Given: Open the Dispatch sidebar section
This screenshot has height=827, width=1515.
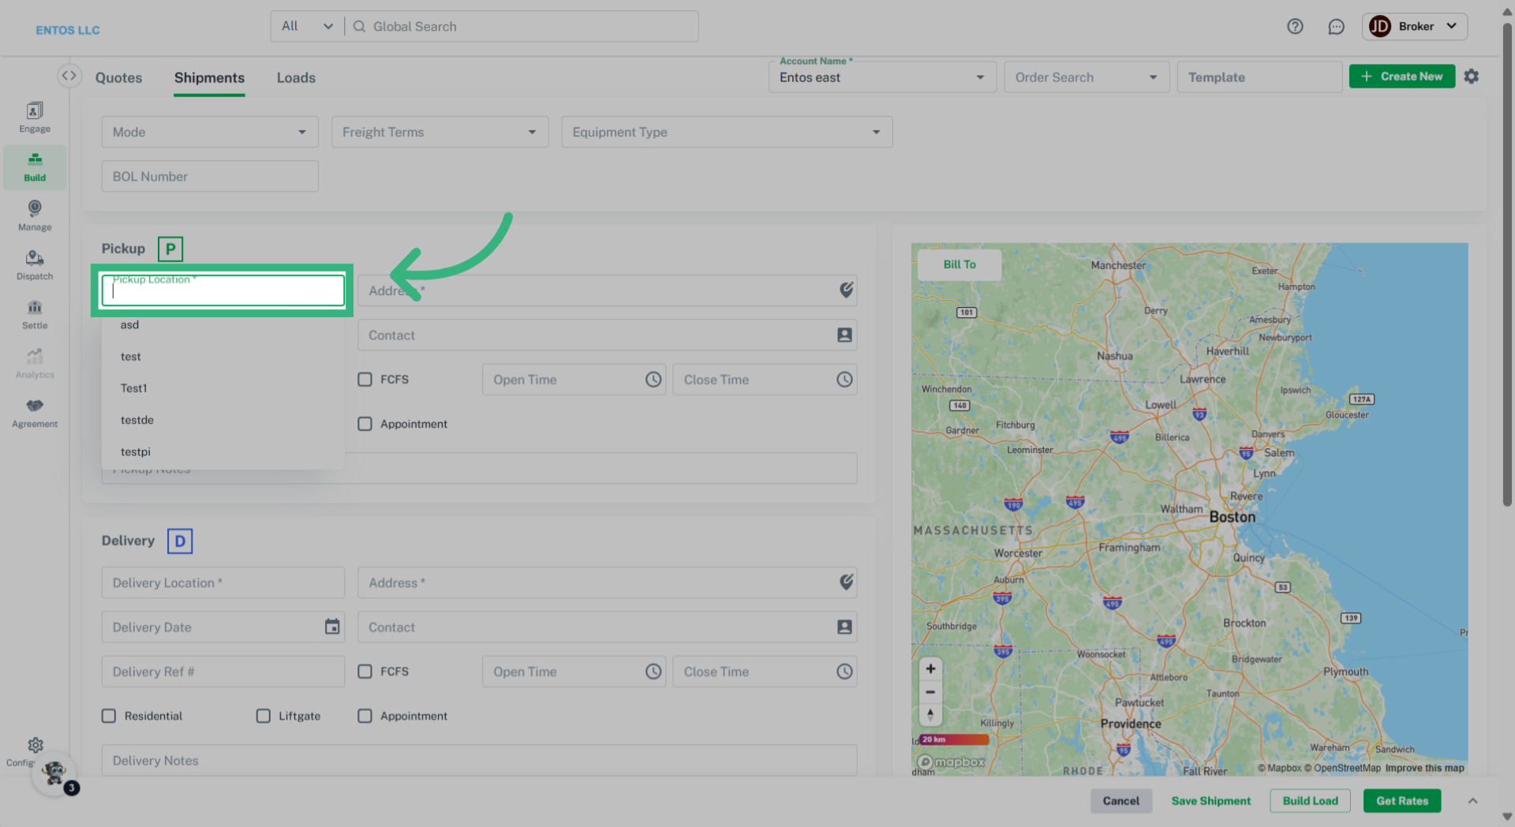Looking at the screenshot, I should coord(35,265).
